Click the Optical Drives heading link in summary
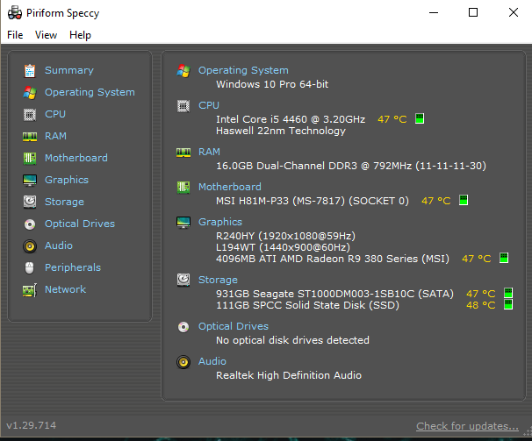 pyautogui.click(x=234, y=326)
